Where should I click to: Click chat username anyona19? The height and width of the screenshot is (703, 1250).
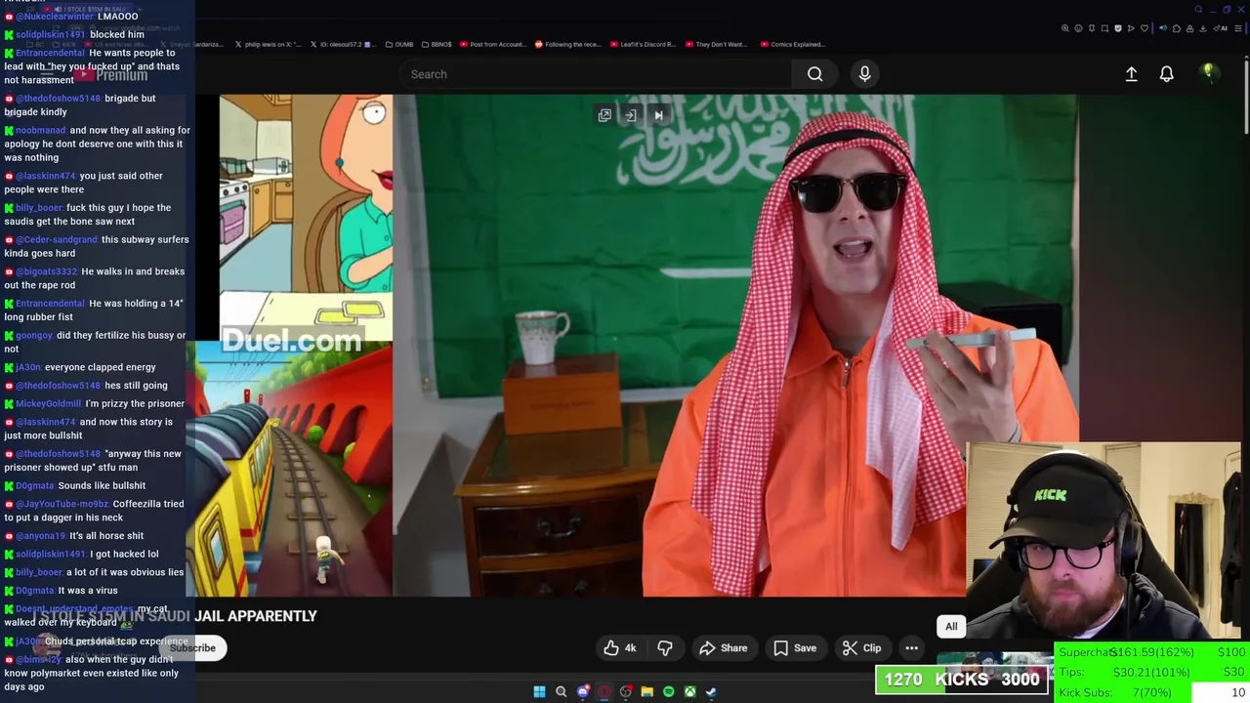point(41,536)
